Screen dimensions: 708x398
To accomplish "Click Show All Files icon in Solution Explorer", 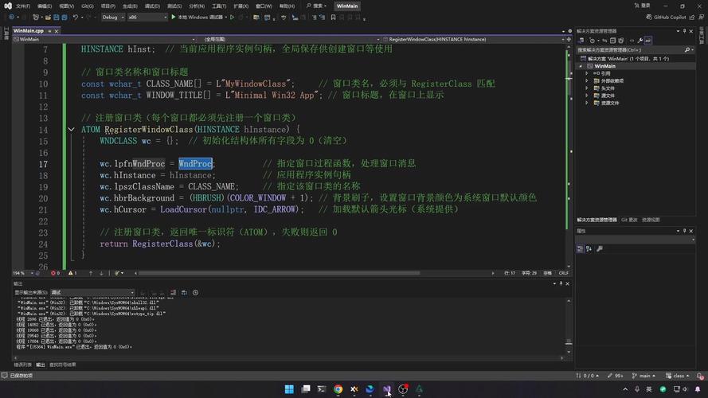I will pyautogui.click(x=621, y=41).
